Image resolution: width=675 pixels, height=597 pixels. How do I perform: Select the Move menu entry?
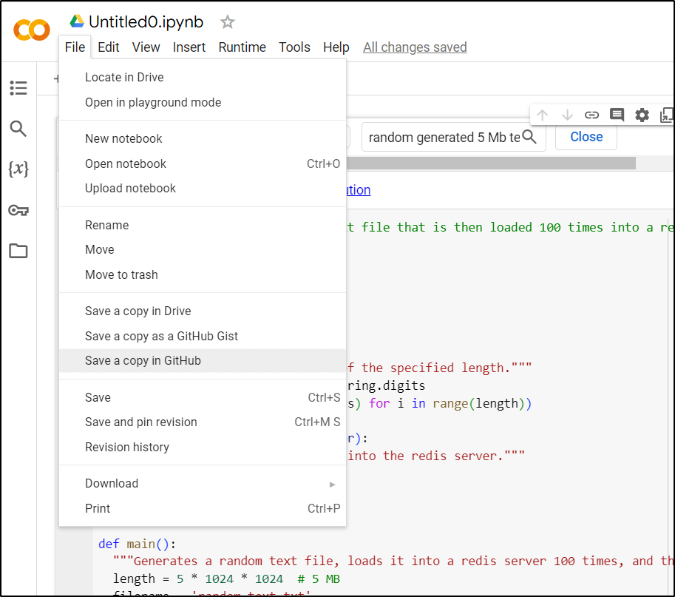pos(203,250)
